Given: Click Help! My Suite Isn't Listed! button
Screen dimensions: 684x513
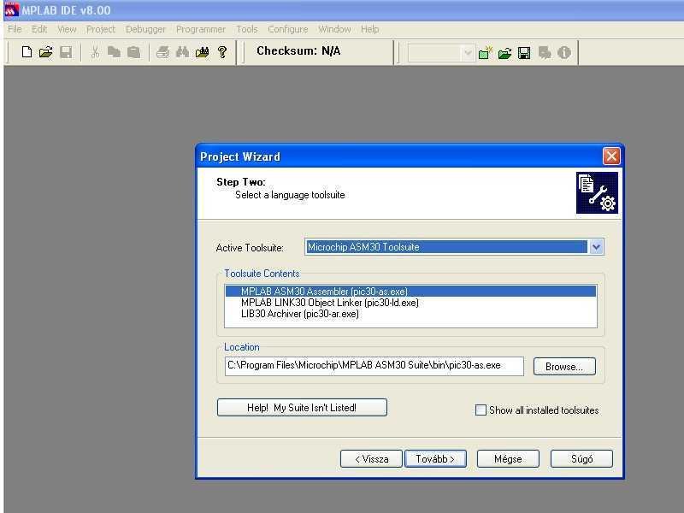Looking at the screenshot, I should coord(302,408).
